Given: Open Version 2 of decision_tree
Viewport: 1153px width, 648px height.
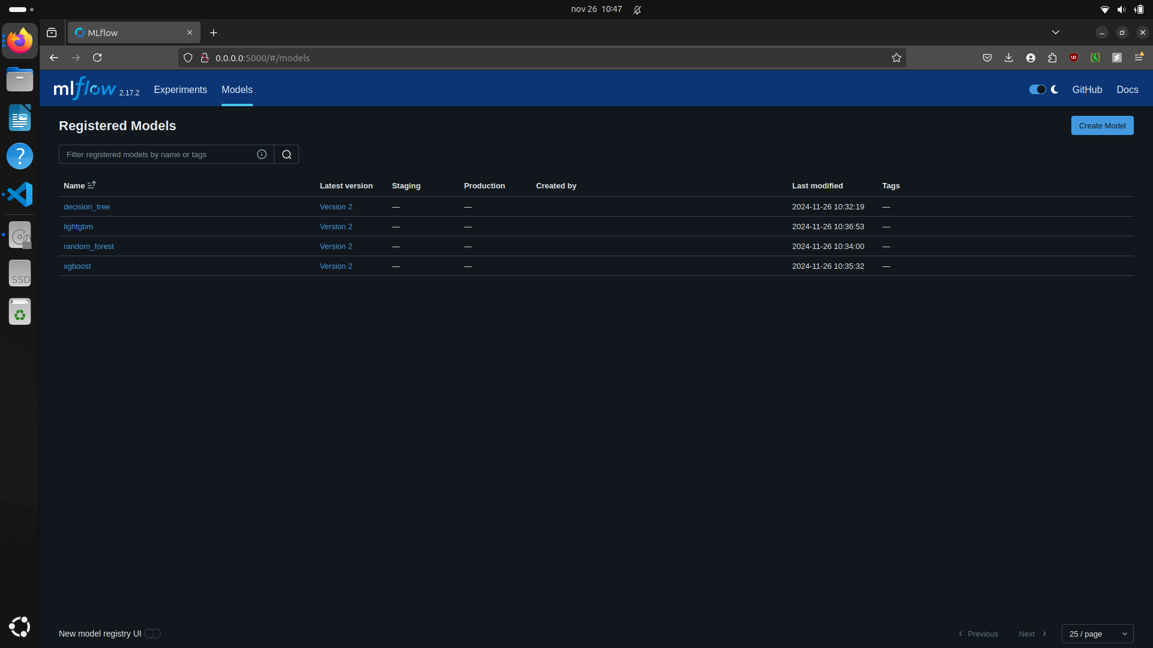Looking at the screenshot, I should 336,206.
